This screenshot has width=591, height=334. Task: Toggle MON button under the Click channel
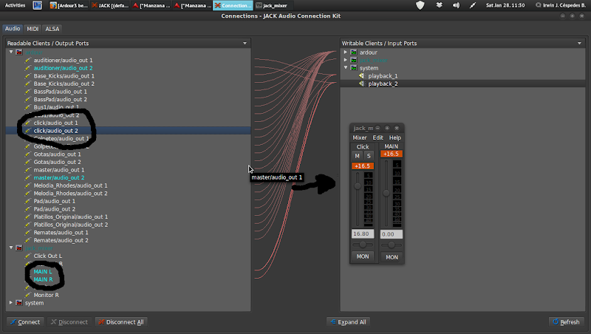point(363,256)
